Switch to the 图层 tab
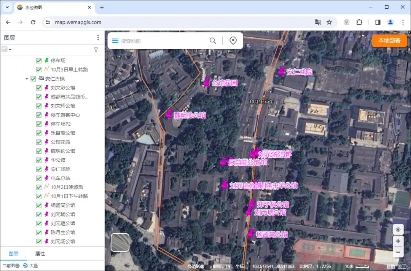This screenshot has width=411, height=271. tap(14, 253)
